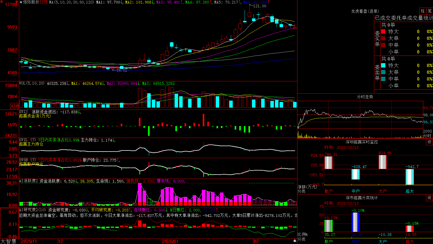Screen dimensions: 433x244
Task: Click the cyan 特大 sell-order color swatch
Action: (383, 65)
